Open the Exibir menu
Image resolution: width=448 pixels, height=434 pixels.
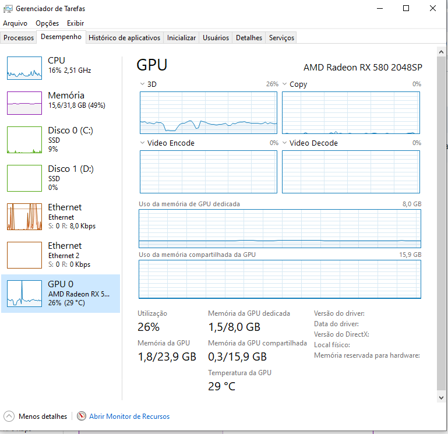75,23
